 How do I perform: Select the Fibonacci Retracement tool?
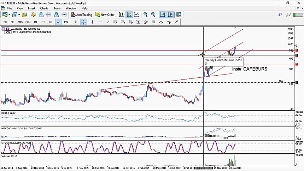[115, 22]
